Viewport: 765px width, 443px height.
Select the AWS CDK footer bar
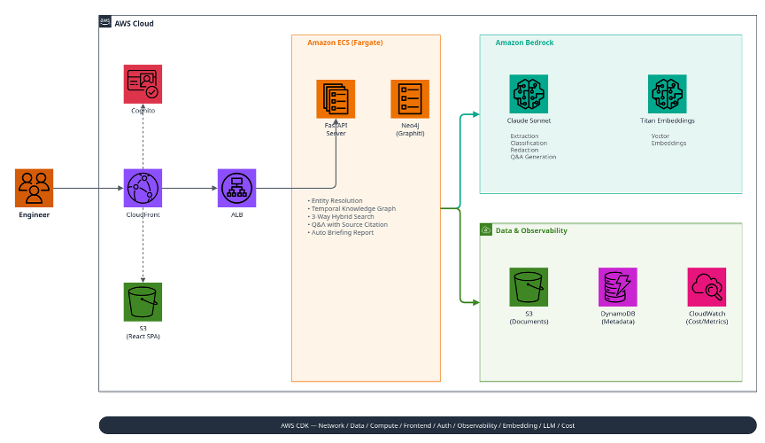428,425
